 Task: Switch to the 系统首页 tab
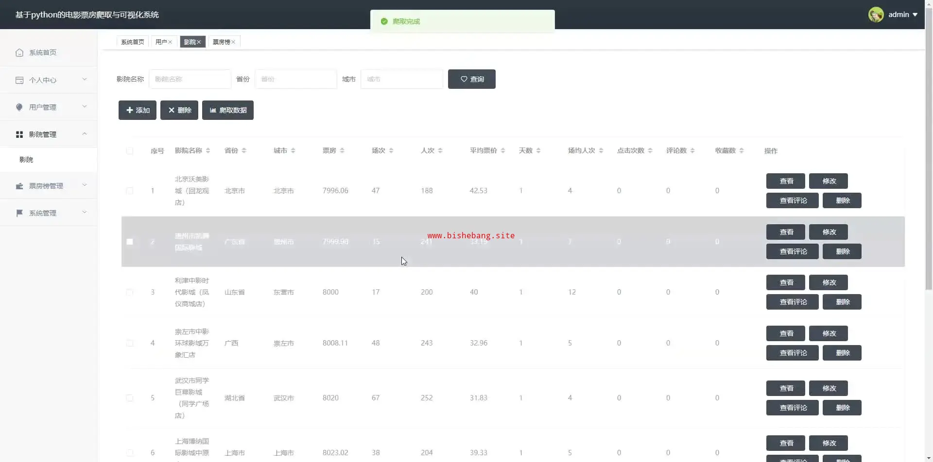pyautogui.click(x=132, y=42)
